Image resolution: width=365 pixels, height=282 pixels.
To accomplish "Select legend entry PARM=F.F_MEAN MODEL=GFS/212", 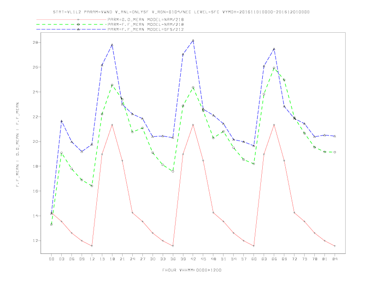I will click(x=146, y=29).
